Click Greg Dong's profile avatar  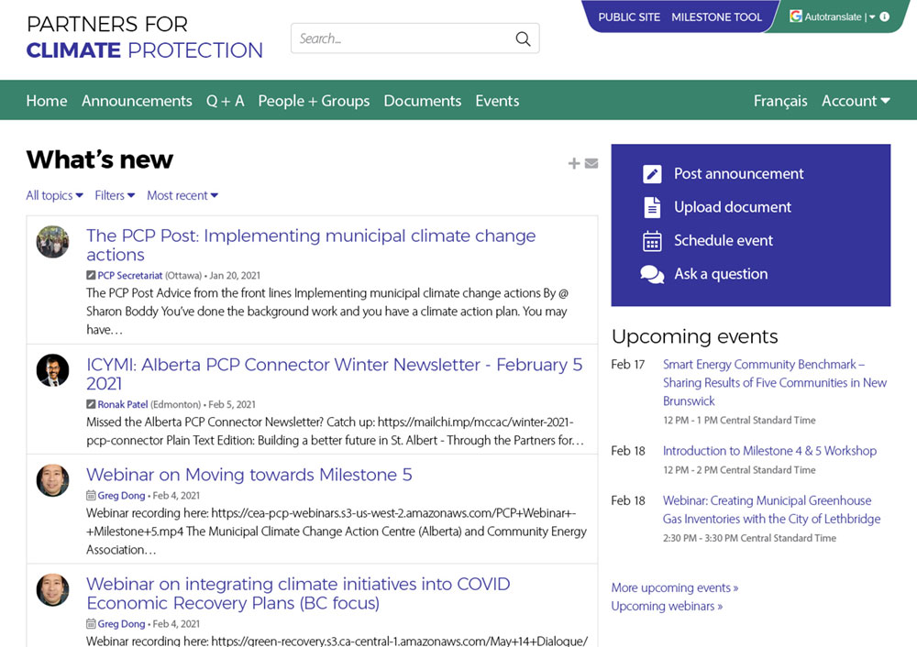click(52, 480)
